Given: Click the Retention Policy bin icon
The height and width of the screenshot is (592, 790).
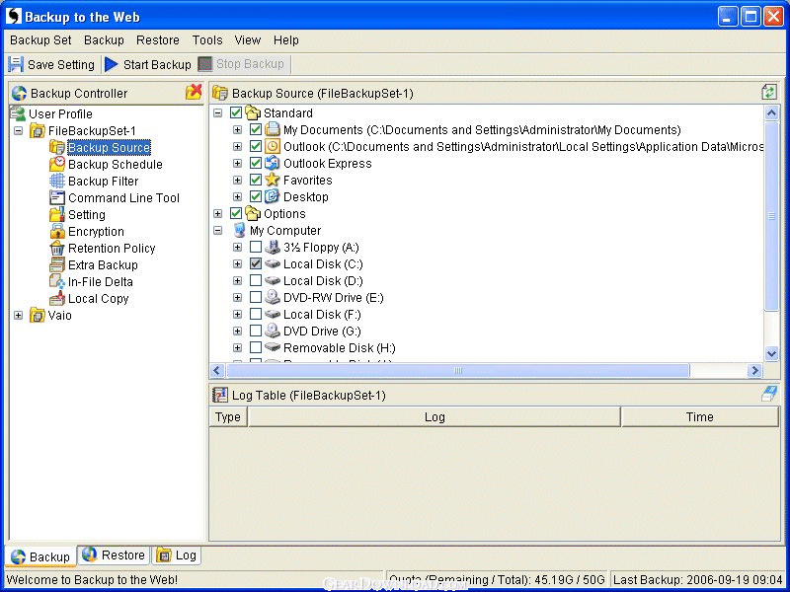Looking at the screenshot, I should point(57,249).
